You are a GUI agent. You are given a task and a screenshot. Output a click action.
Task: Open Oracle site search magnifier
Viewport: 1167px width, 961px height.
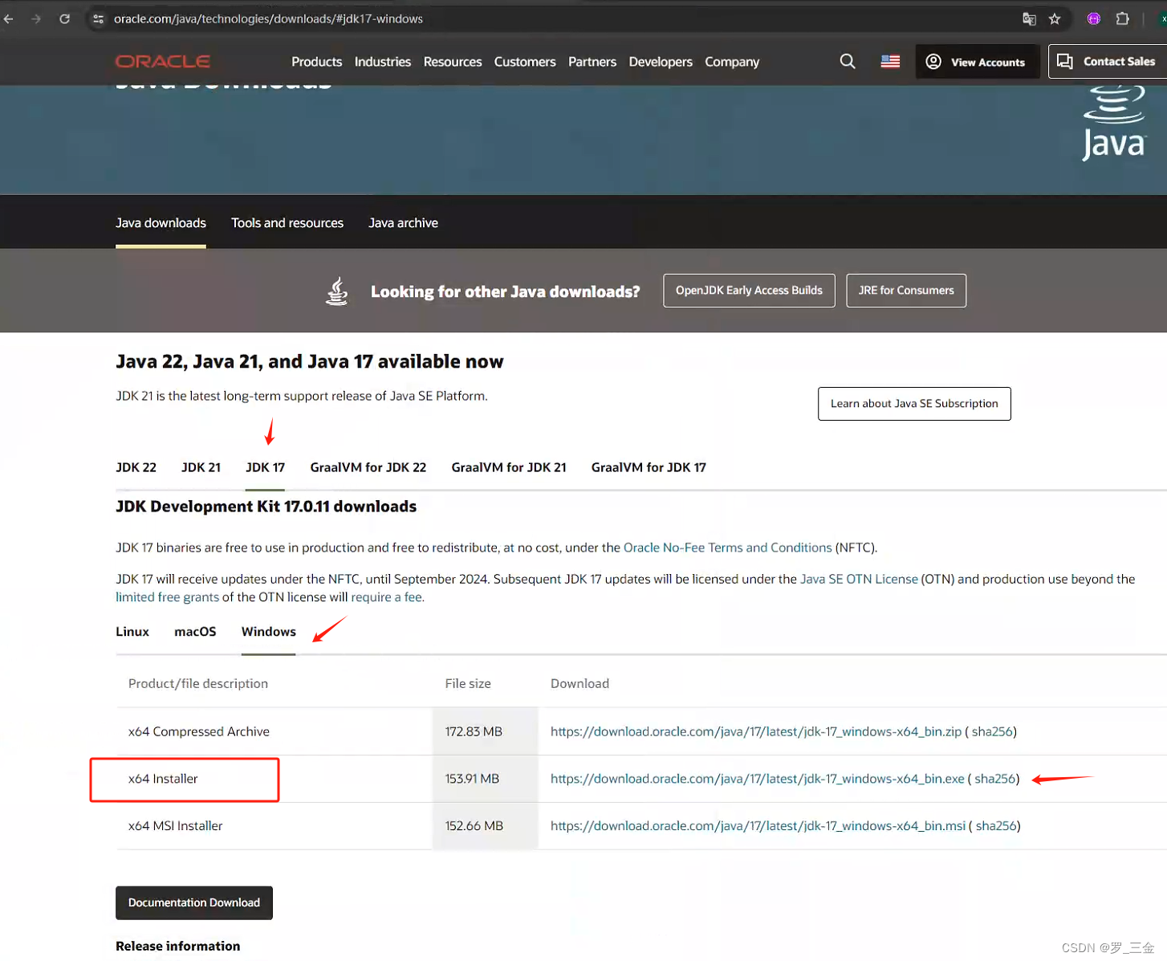coord(848,61)
